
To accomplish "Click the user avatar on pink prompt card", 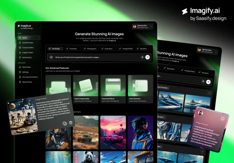I will coord(200,113).
